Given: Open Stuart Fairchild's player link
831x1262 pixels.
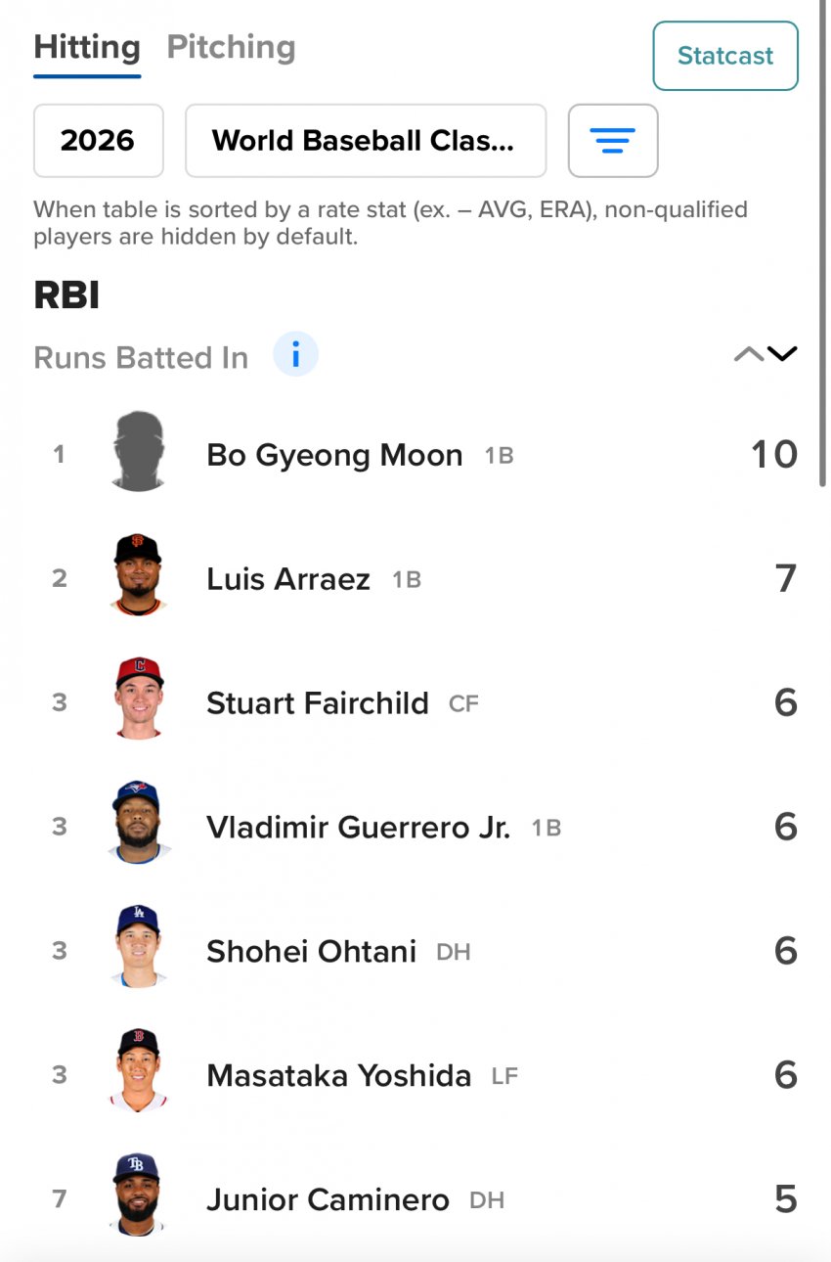Looking at the screenshot, I should [317, 703].
